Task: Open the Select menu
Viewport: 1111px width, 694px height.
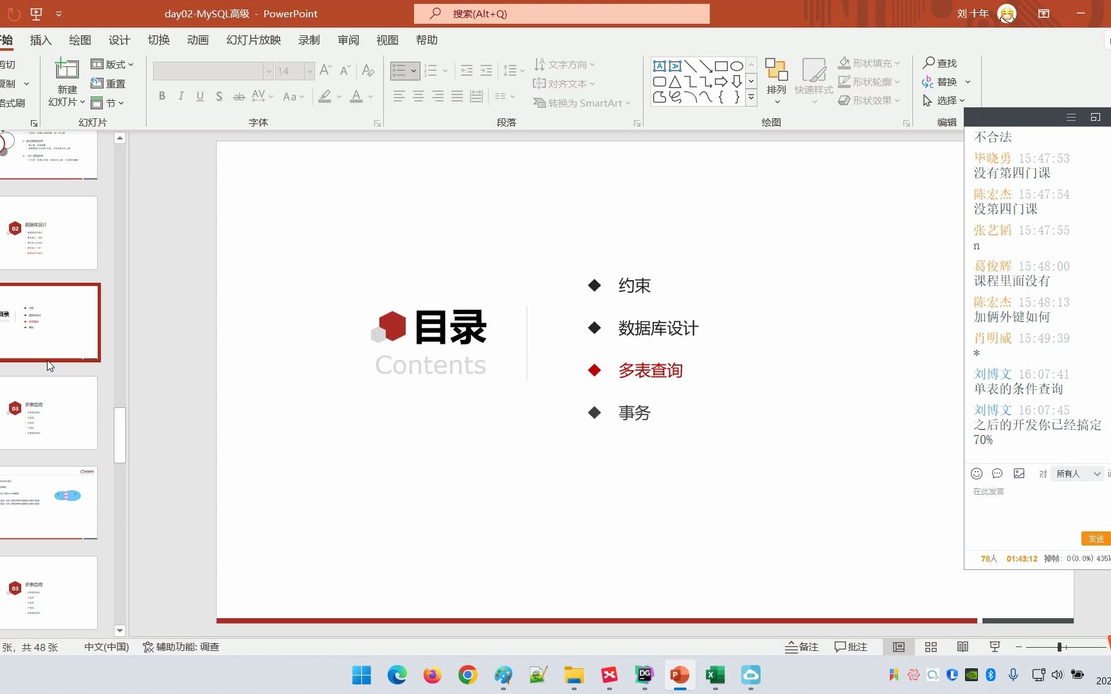Action: pyautogui.click(x=944, y=100)
